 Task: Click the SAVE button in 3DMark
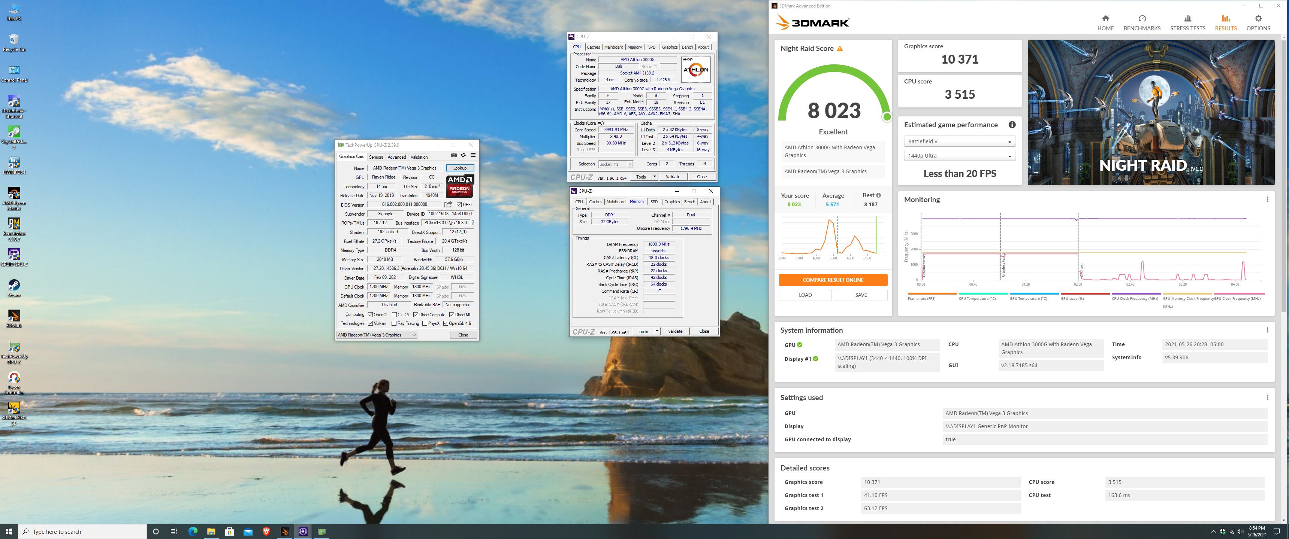[x=861, y=295]
